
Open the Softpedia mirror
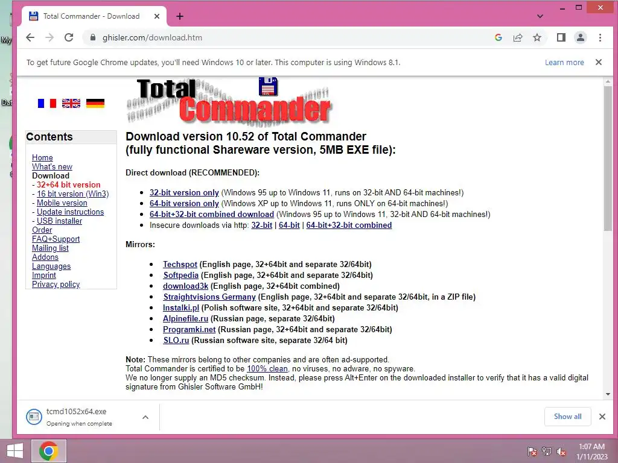(181, 275)
